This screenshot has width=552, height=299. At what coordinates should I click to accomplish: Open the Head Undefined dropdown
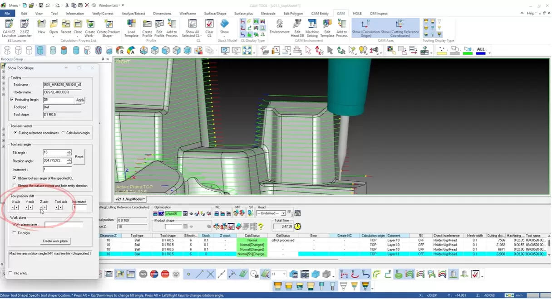283,213
